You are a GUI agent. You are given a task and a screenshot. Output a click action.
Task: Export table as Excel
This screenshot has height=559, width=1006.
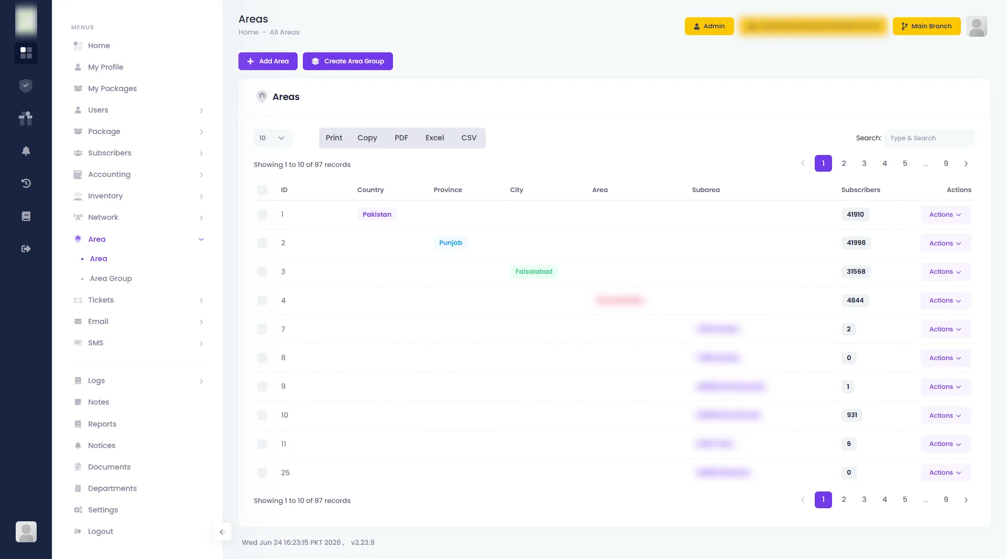pyautogui.click(x=434, y=138)
